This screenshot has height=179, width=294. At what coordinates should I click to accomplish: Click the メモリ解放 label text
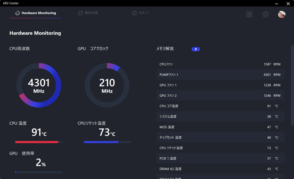(x=165, y=49)
